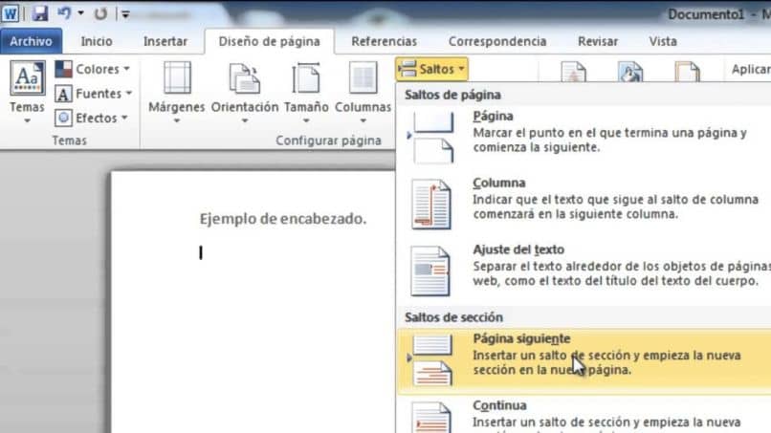771x433 pixels.
Task: Insert a Página siguiente section break
Action: point(584,361)
